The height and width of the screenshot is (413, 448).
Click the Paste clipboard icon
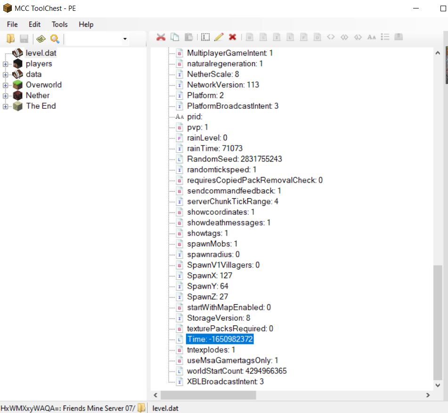(188, 37)
